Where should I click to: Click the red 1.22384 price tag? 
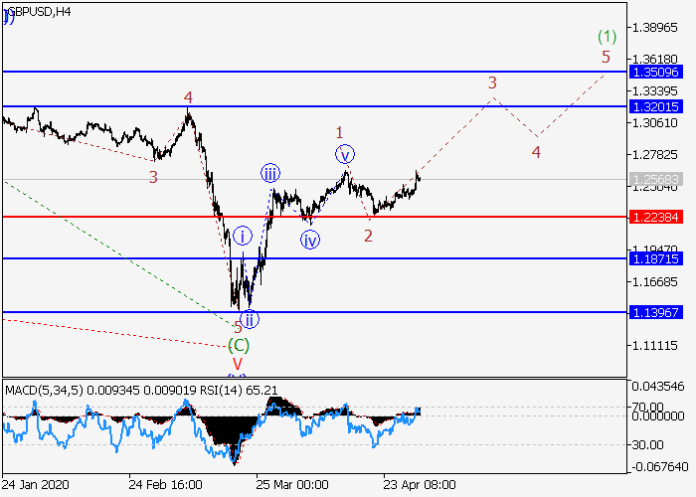654,217
